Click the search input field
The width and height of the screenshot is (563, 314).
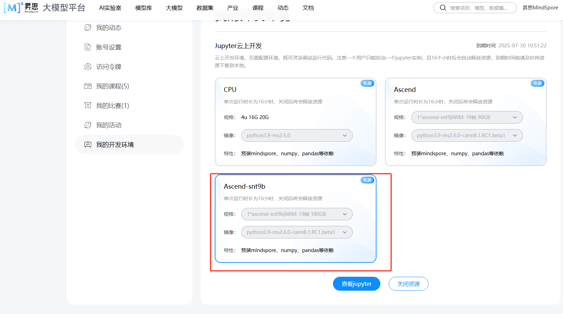479,8
